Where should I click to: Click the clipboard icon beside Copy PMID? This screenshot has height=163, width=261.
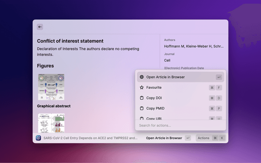(x=142, y=109)
